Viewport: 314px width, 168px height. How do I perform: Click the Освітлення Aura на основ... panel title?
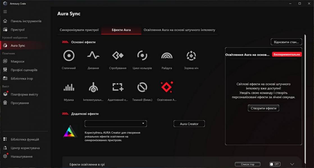247,55
